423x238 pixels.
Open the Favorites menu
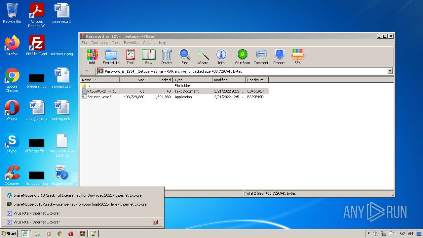(x=132, y=43)
